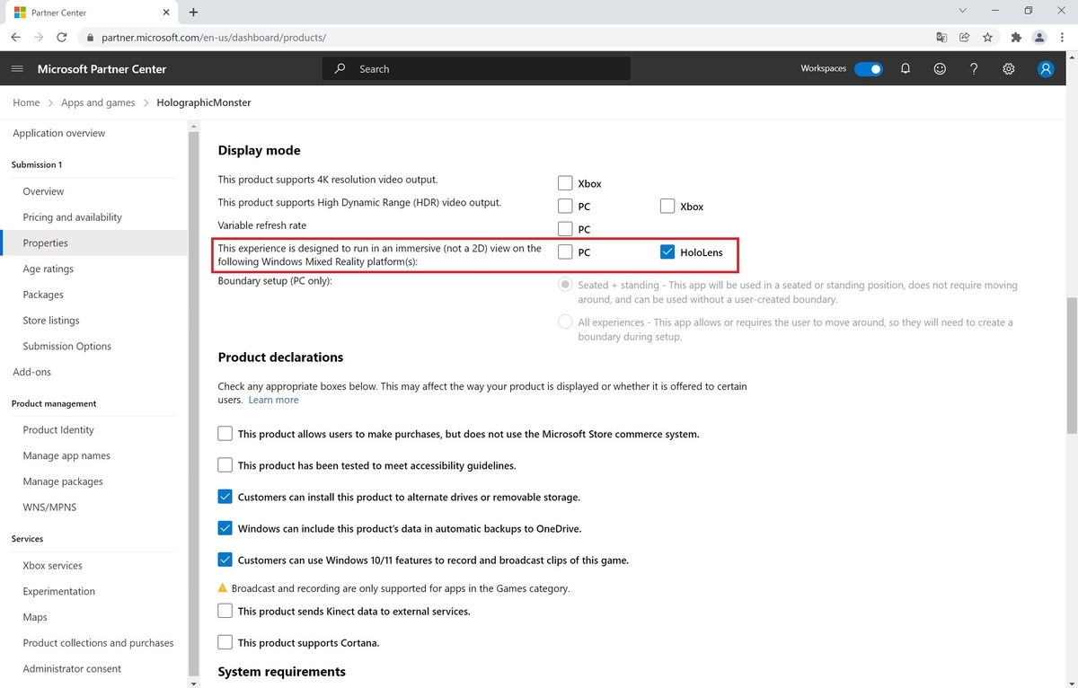The image size is (1078, 688).
Task: Check Xbox for 4K resolution output
Action: 565,183
